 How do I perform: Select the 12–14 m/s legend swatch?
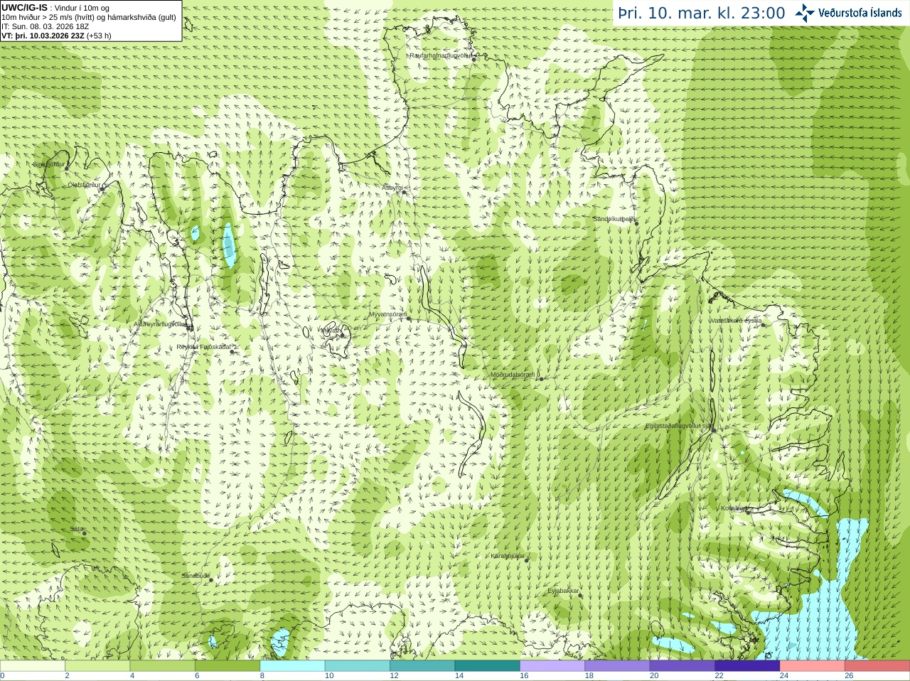pyautogui.click(x=422, y=666)
